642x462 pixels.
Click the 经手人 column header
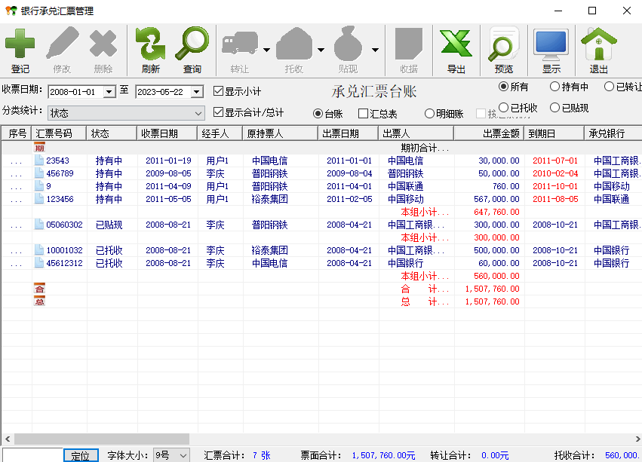click(220, 133)
